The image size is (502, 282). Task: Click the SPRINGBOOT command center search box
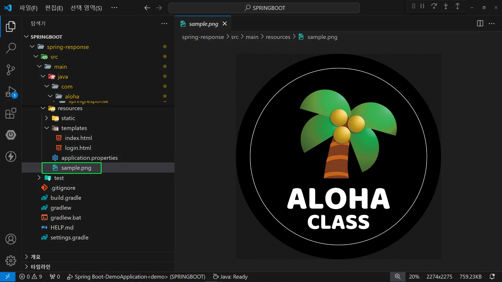[264, 8]
